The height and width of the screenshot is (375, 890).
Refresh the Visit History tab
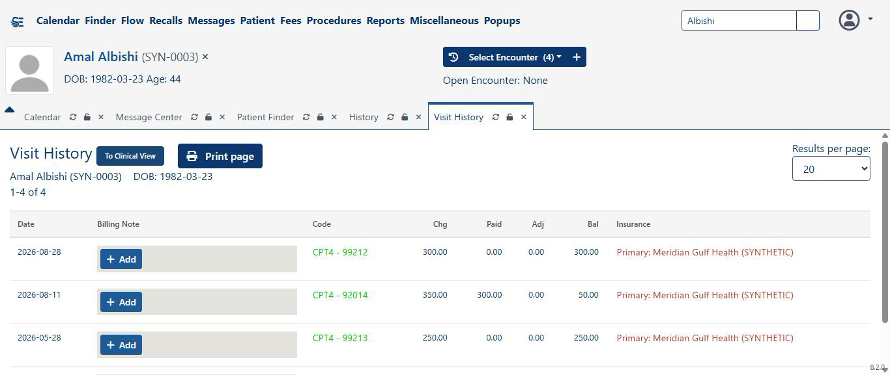496,117
